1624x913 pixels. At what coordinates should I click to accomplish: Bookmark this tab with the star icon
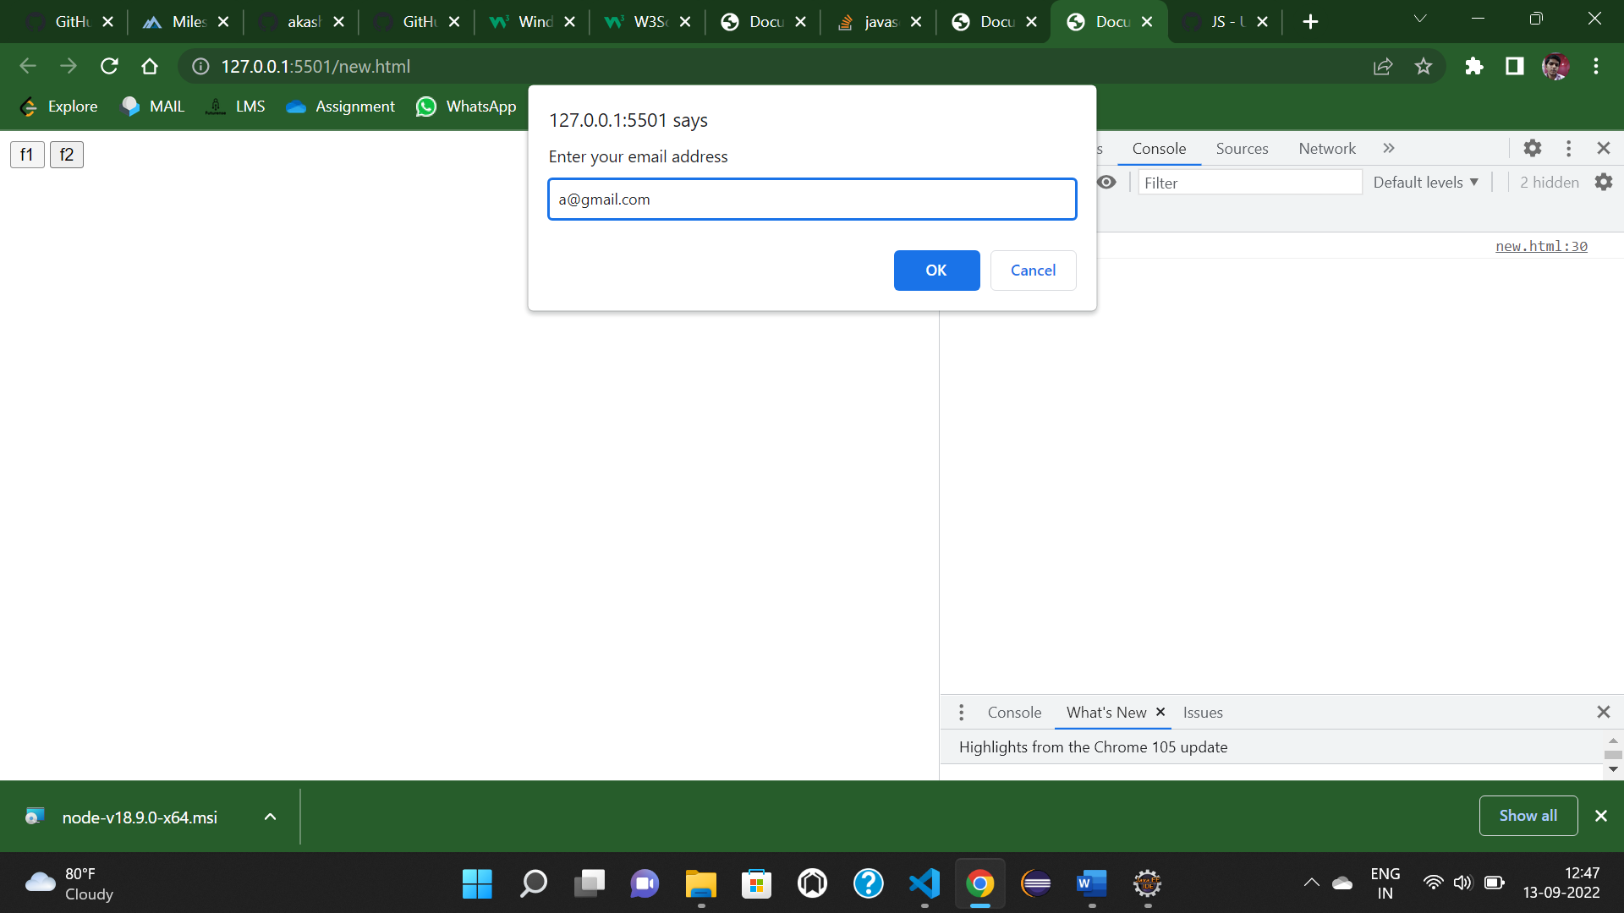1424,66
